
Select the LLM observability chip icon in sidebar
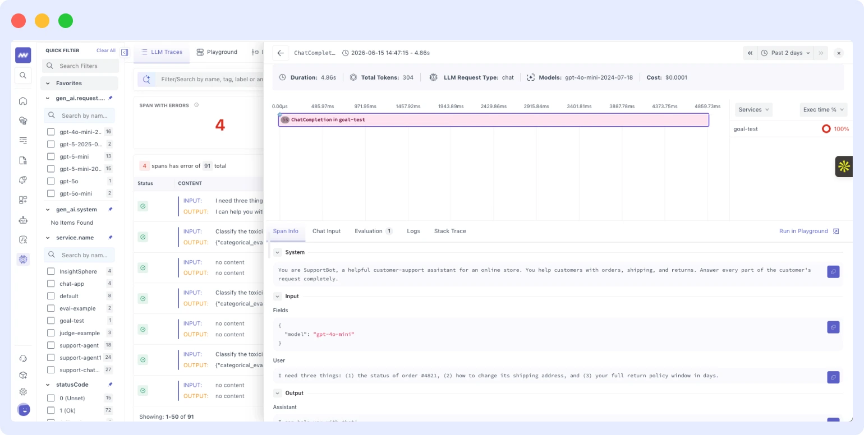click(23, 260)
